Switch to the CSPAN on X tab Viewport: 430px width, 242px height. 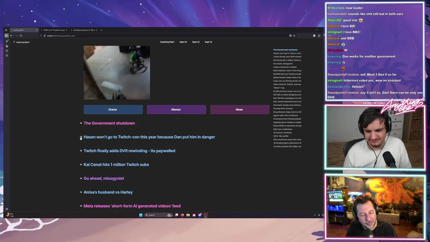coord(54,30)
